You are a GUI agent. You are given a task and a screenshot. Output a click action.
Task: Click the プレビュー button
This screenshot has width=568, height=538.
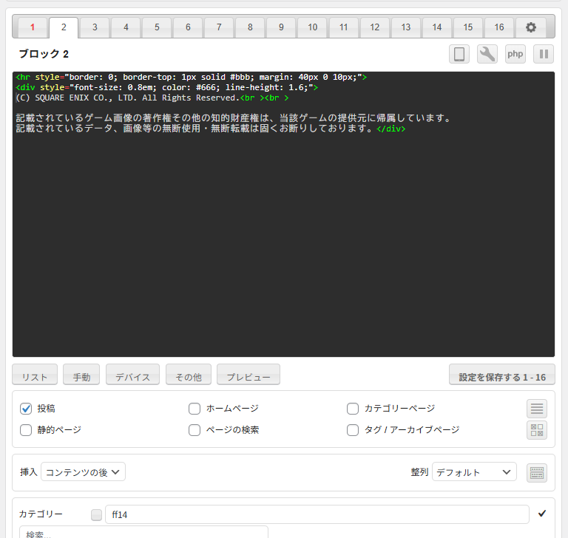248,376
